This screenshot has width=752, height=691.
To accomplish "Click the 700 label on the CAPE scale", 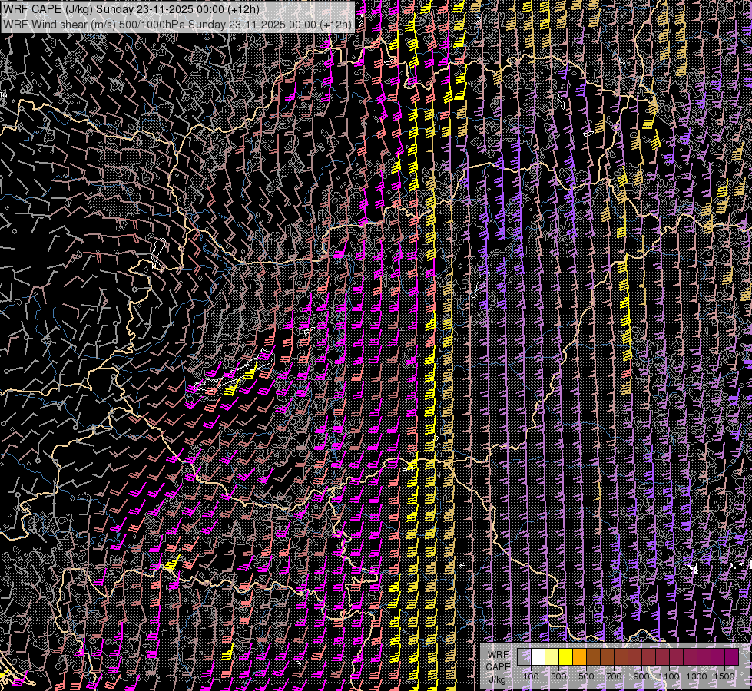I will (614, 676).
